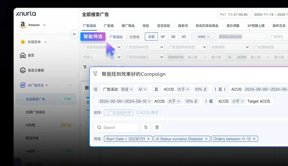
Task: Click the 2.ACOS 降序 sort tag
Action: 147,113
